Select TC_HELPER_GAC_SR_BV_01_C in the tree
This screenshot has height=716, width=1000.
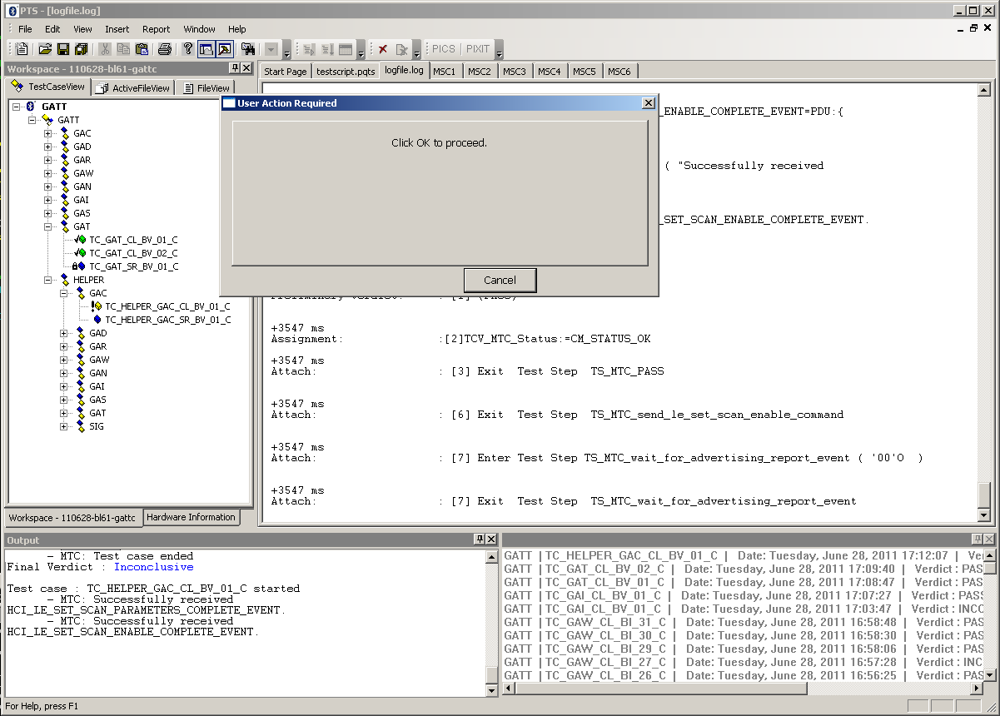(x=167, y=320)
